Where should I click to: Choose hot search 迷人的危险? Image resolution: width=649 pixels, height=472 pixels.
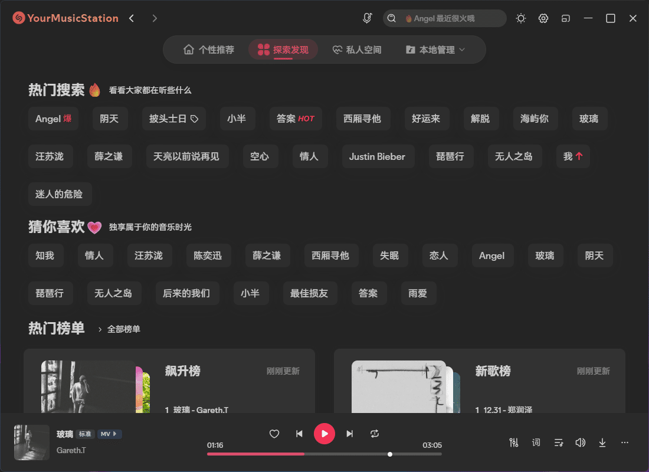[59, 194]
